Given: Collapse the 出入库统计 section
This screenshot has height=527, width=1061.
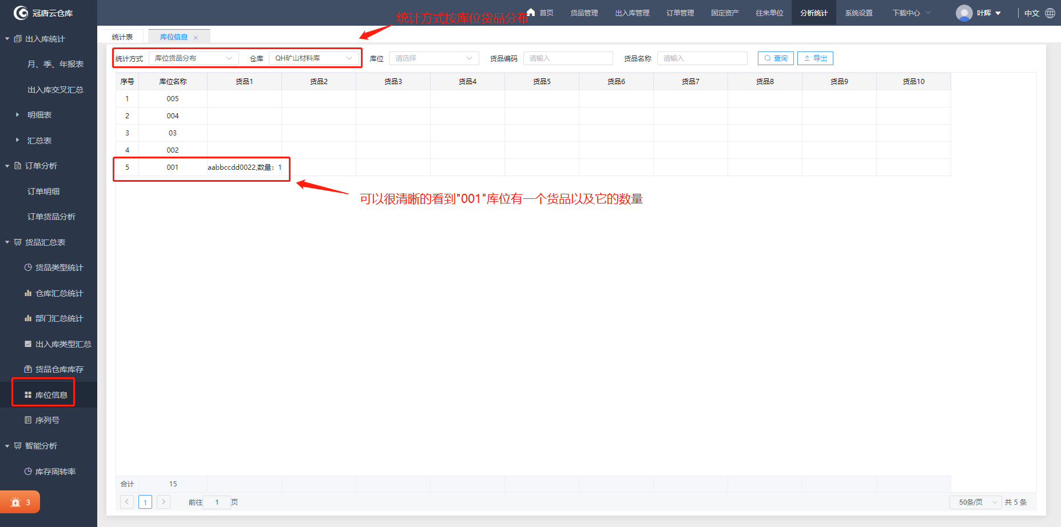Looking at the screenshot, I should click(x=7, y=39).
